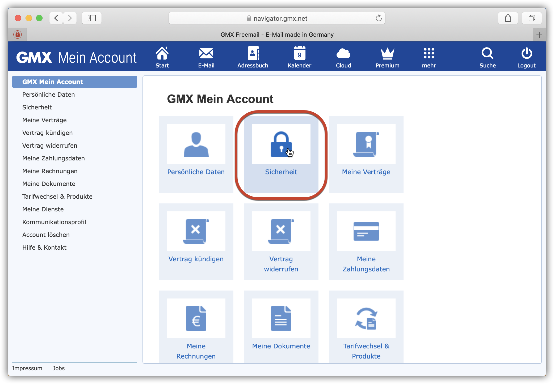This screenshot has height=384, width=554.
Task: Click Meine Verträge tile link
Action: pos(366,172)
